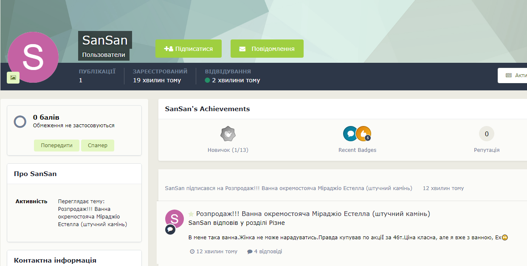
Task: Click the large profile avatar with the letter S
Action: click(x=33, y=57)
